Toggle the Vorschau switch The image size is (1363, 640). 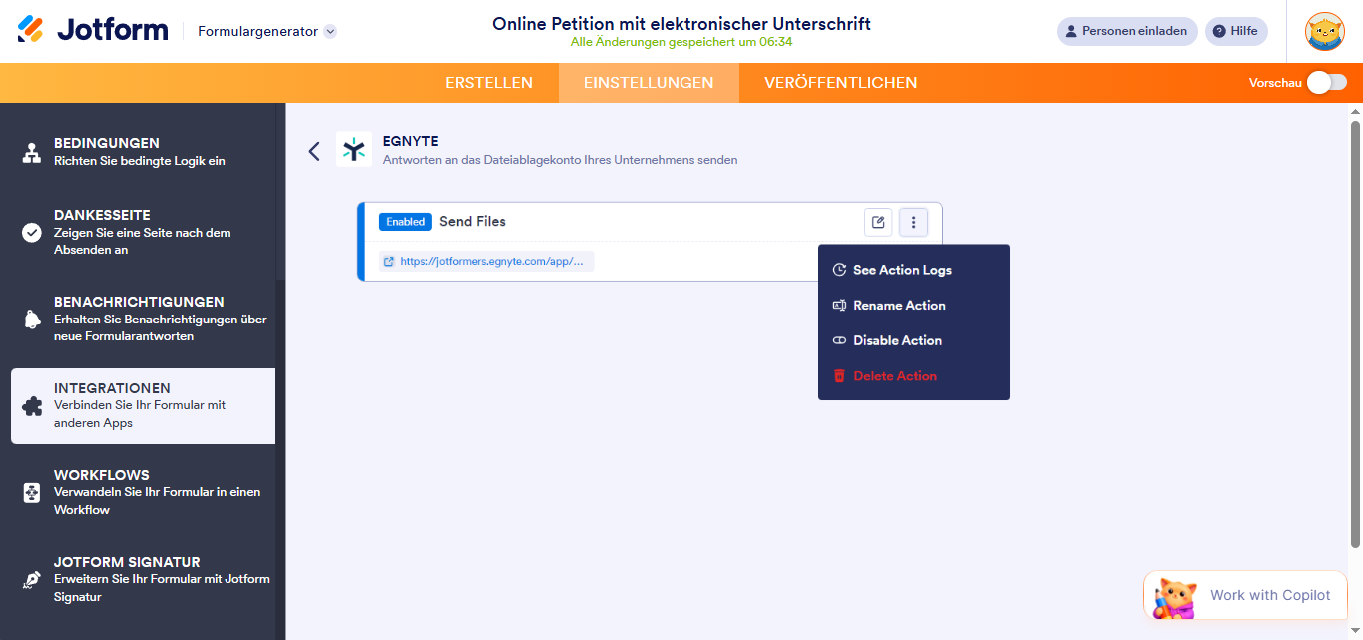[x=1326, y=83]
